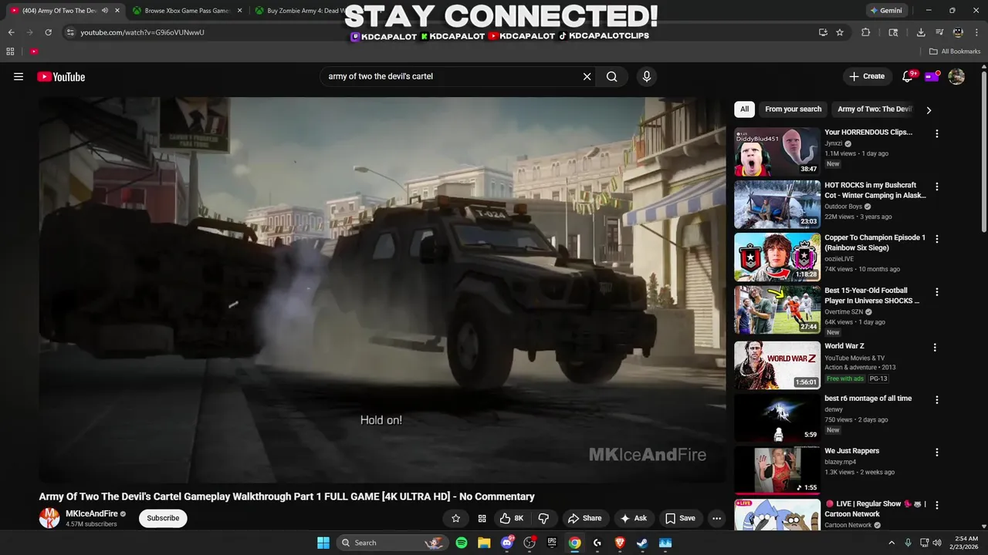Image resolution: width=988 pixels, height=555 pixels.
Task: Show more filter chips with right arrow
Action: coord(929,110)
